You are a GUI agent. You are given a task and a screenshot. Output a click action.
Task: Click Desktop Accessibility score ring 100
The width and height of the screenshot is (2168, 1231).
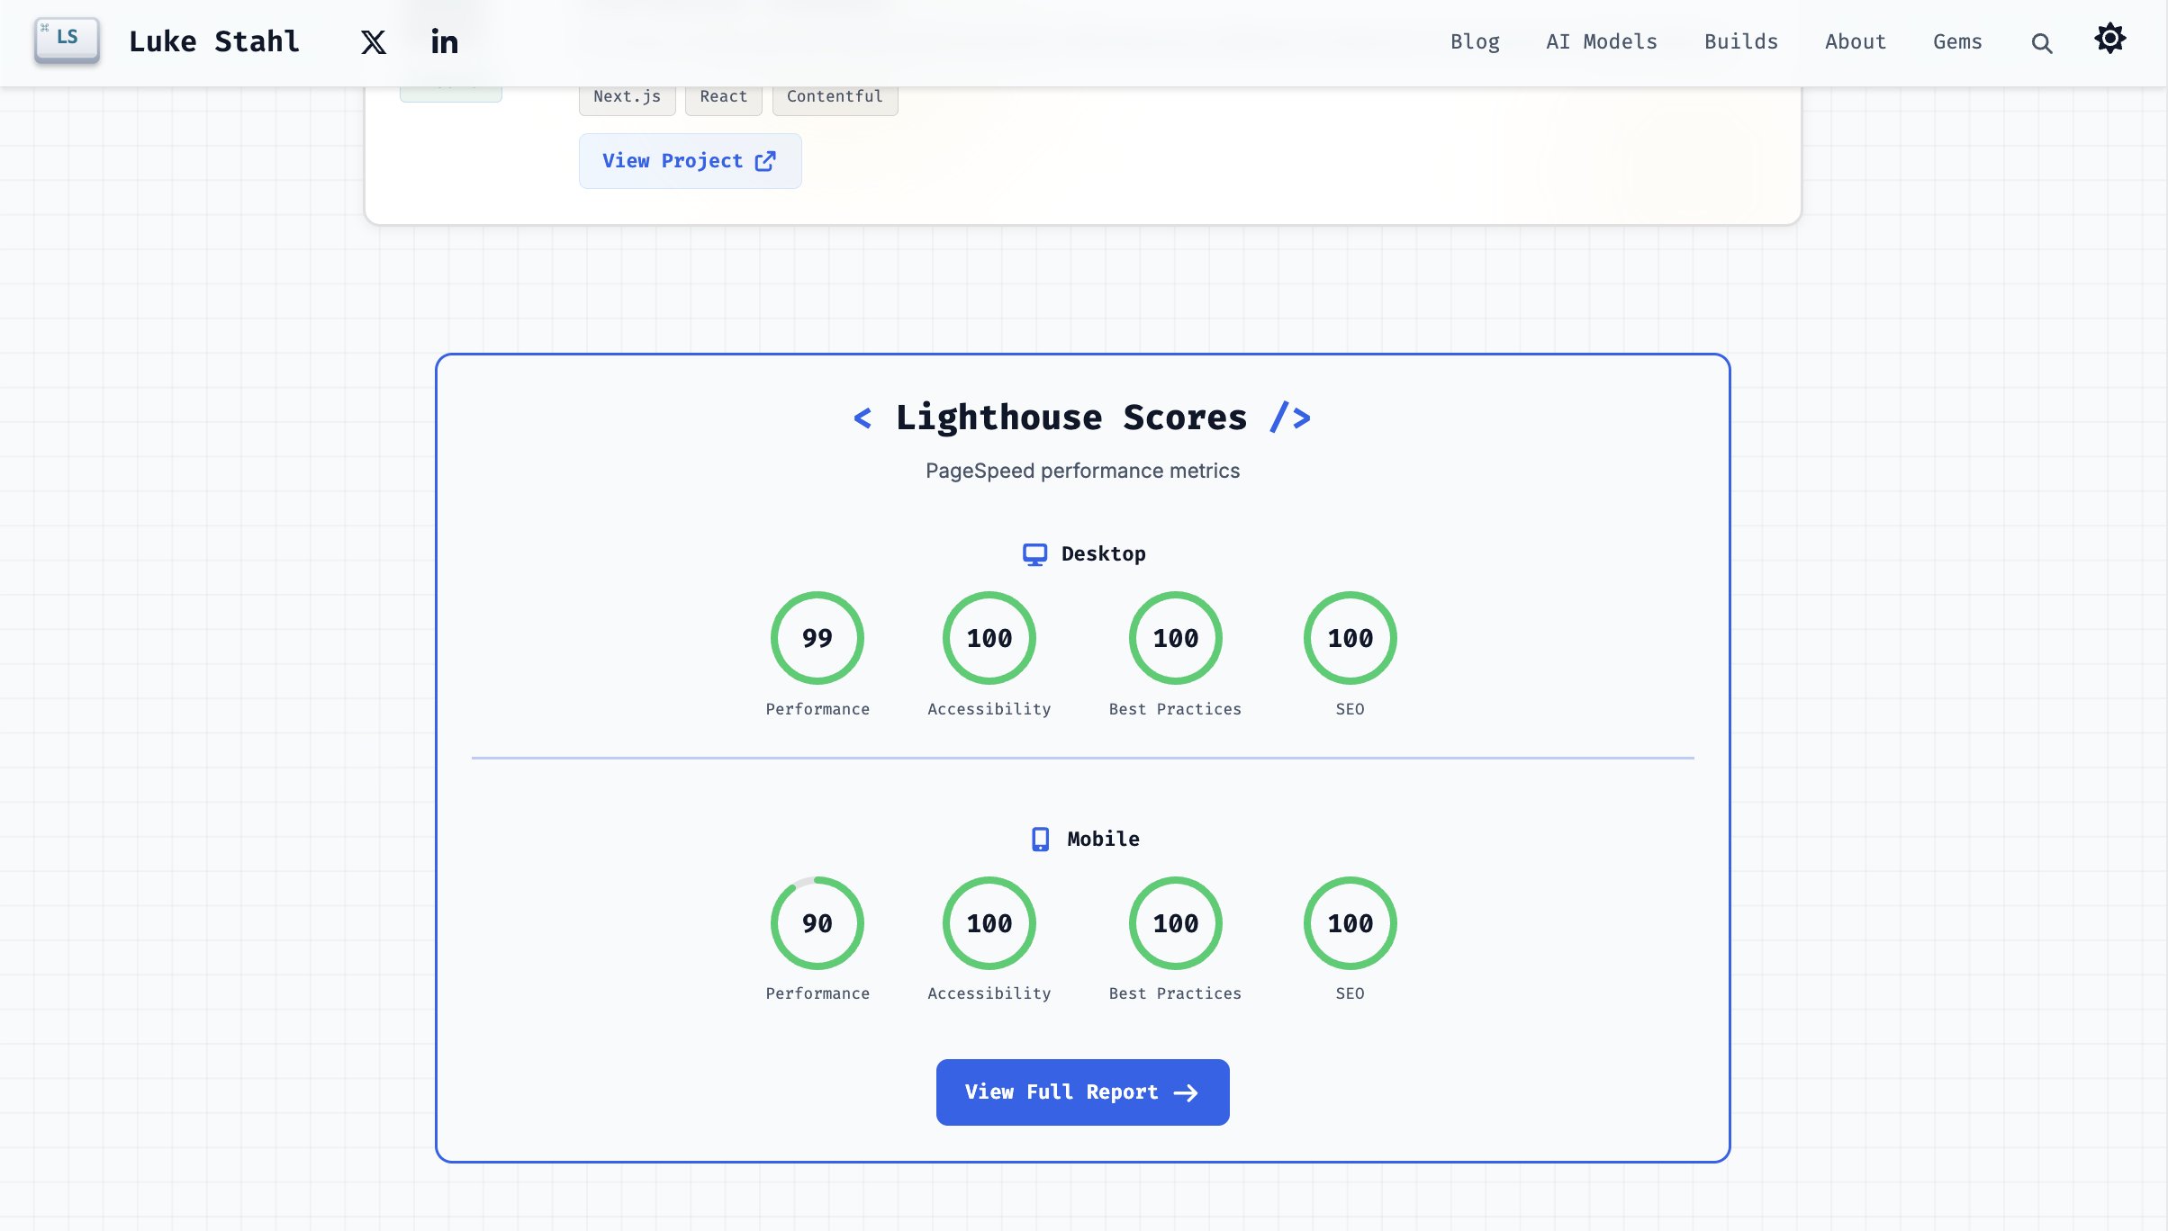989,638
